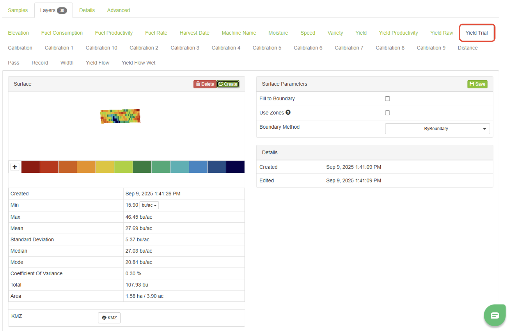
Task: Open the Advanced tab
Action: tap(118, 10)
